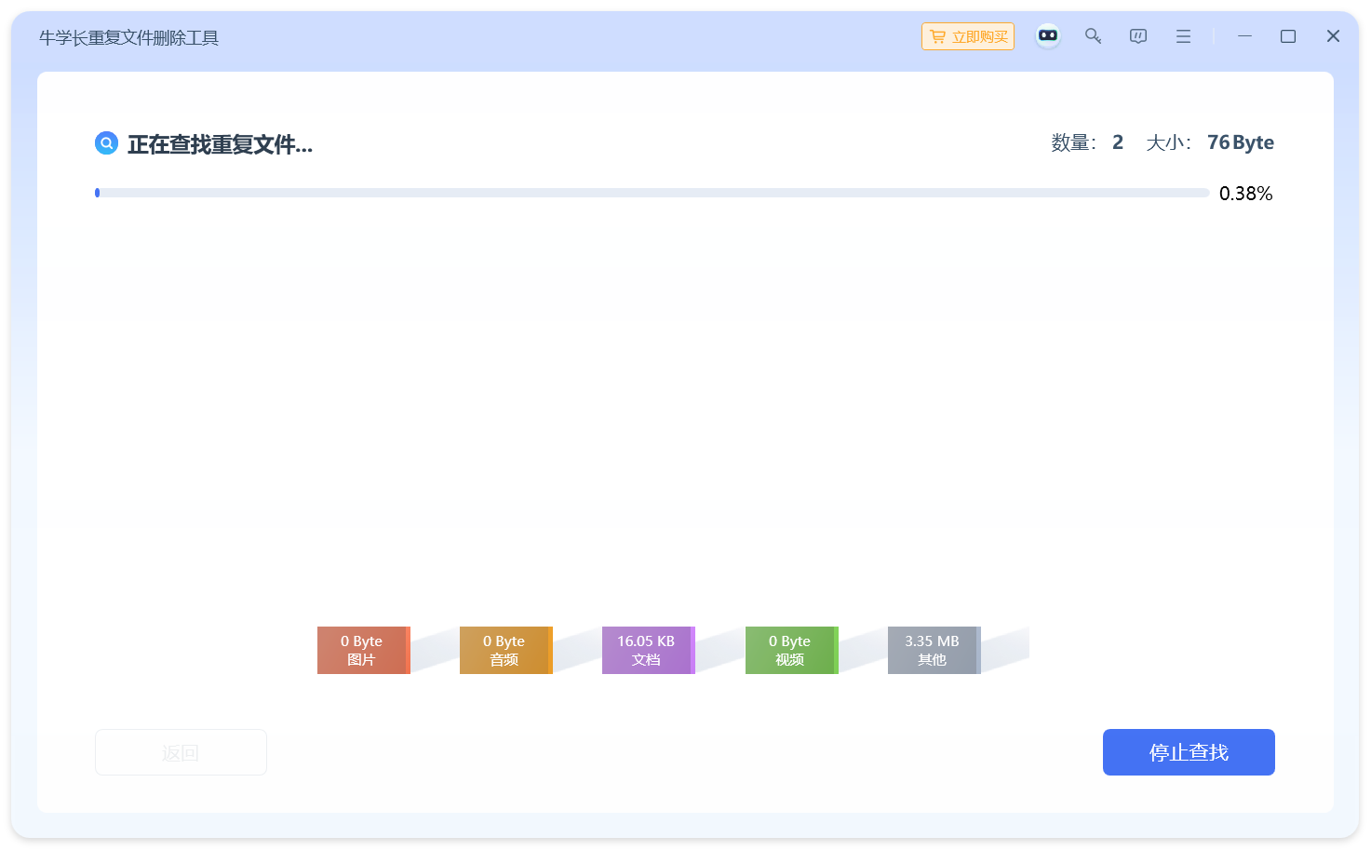
Task: Click the 牛学长重复文件删除工具 window title
Action: point(128,38)
